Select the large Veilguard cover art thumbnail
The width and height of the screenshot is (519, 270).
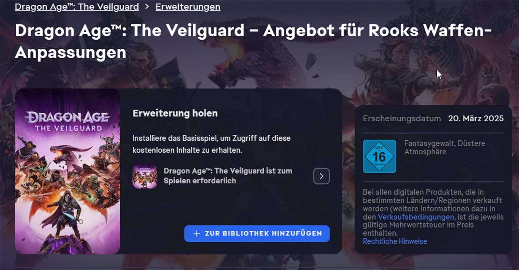[x=67, y=172]
